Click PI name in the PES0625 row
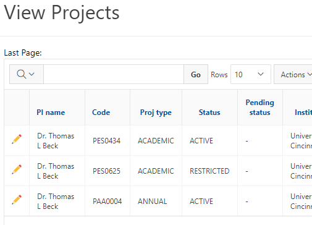 [x=56, y=171]
